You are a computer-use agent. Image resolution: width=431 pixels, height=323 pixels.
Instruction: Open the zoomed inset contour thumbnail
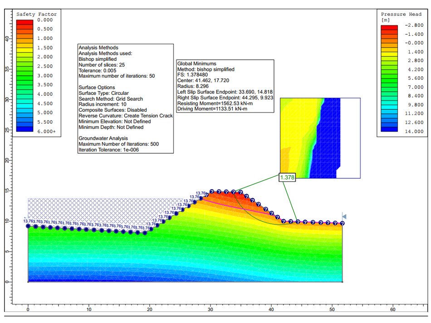pos(320,138)
